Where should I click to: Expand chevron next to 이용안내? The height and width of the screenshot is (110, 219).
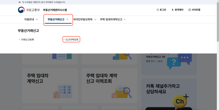point(37,19)
